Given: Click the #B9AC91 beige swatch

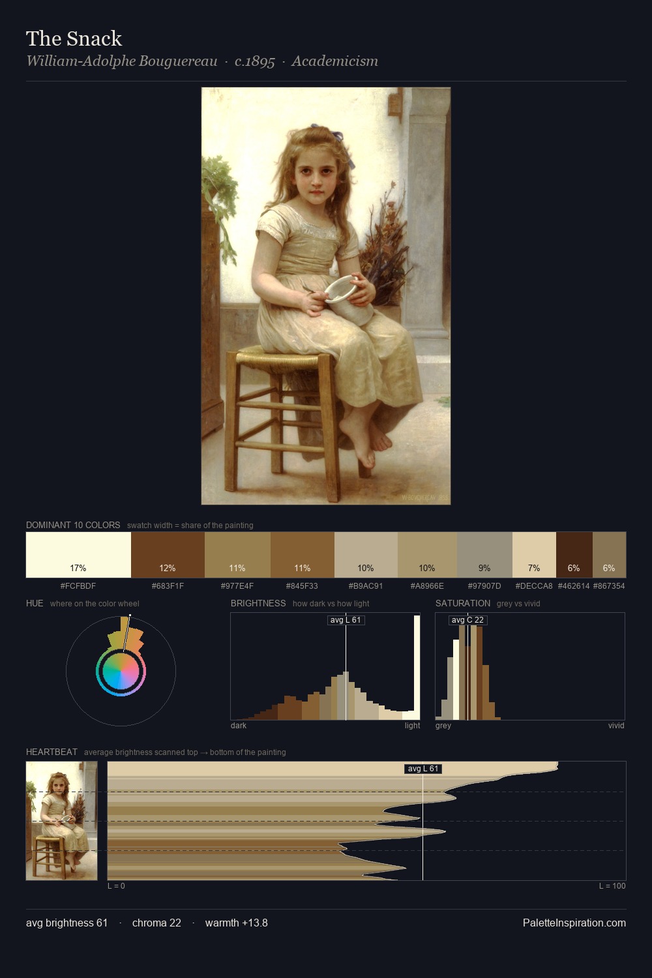Looking at the screenshot, I should pyautogui.click(x=366, y=555).
